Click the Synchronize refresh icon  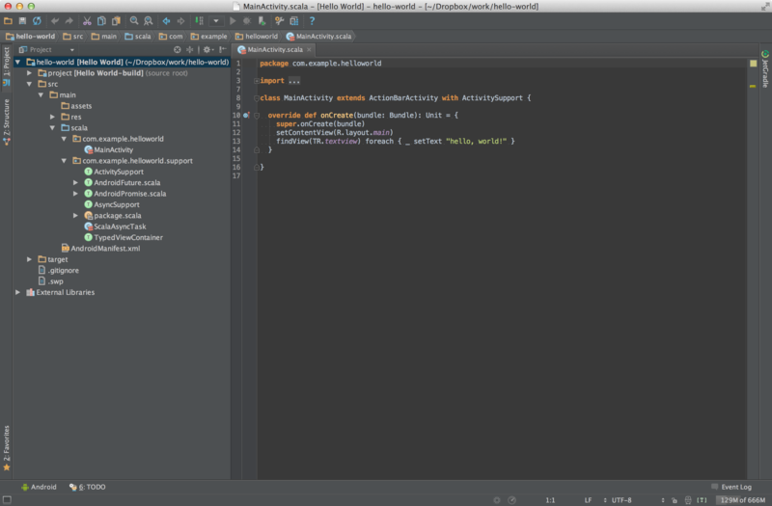tap(37, 20)
